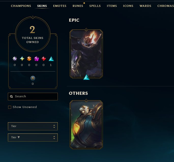Switch to the Champions tab

pos(21,6)
